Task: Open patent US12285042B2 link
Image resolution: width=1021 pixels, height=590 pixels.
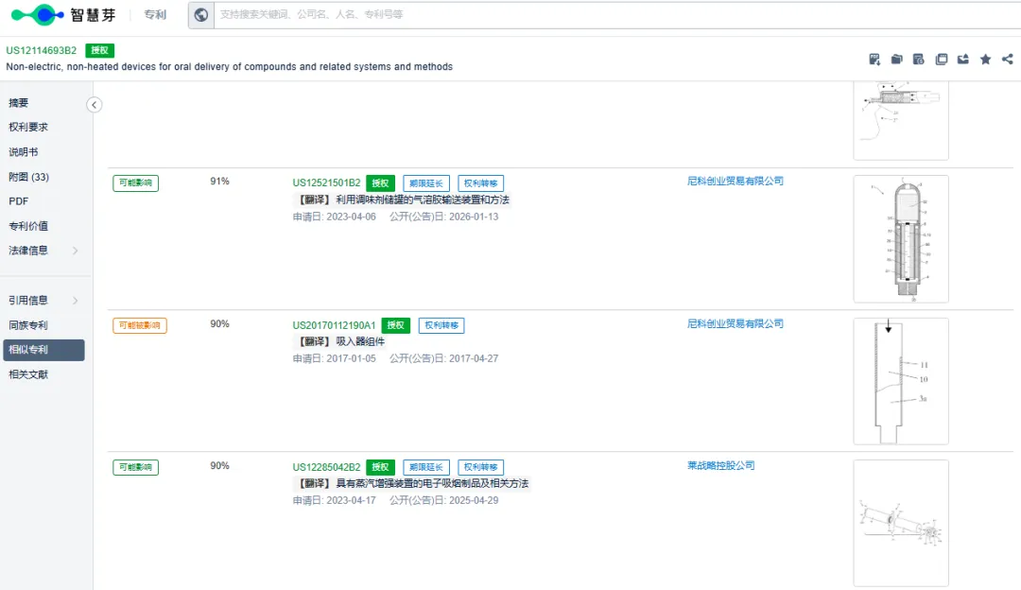Action: point(326,467)
